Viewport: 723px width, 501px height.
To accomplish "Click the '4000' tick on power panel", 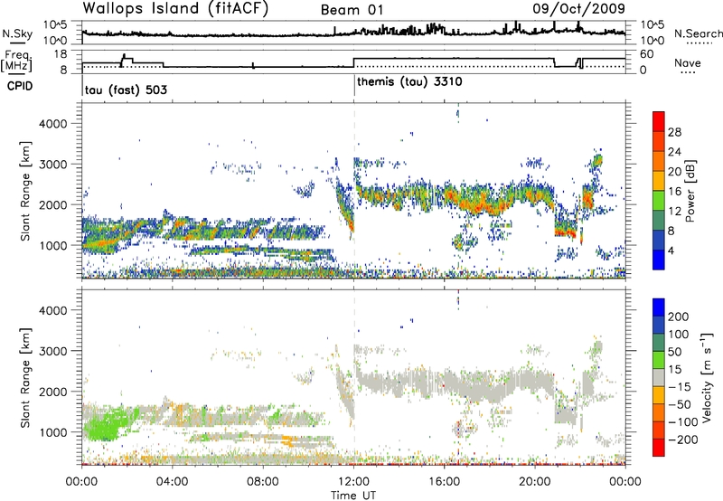I will pyautogui.click(x=52, y=124).
